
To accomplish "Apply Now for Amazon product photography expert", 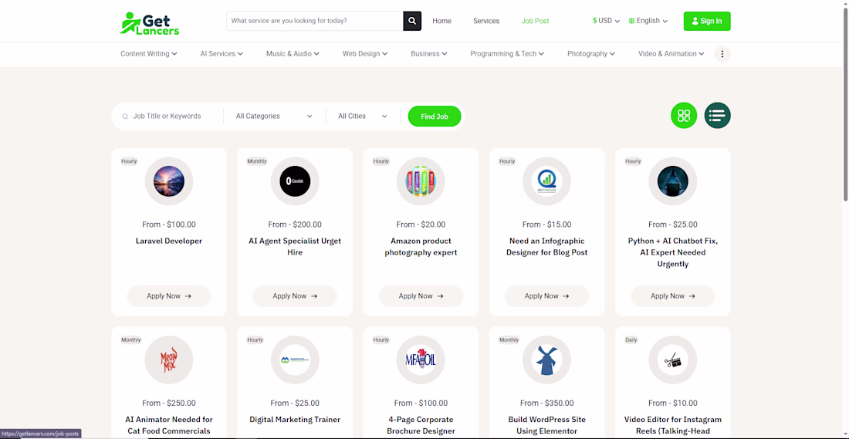I will (421, 296).
